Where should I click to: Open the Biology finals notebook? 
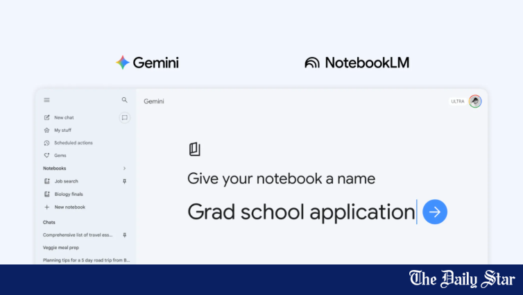point(69,194)
